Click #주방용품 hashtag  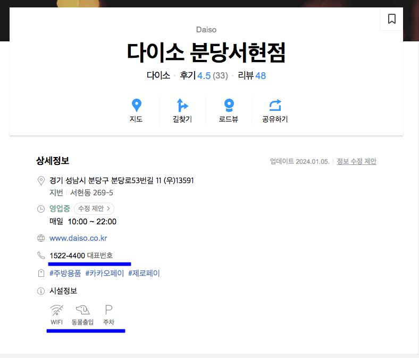[x=65, y=273]
